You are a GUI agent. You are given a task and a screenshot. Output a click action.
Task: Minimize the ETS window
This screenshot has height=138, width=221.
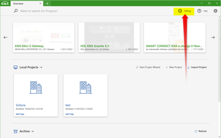pos(202,3)
